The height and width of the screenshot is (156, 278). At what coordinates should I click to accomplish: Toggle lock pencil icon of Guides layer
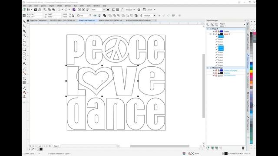point(219,31)
